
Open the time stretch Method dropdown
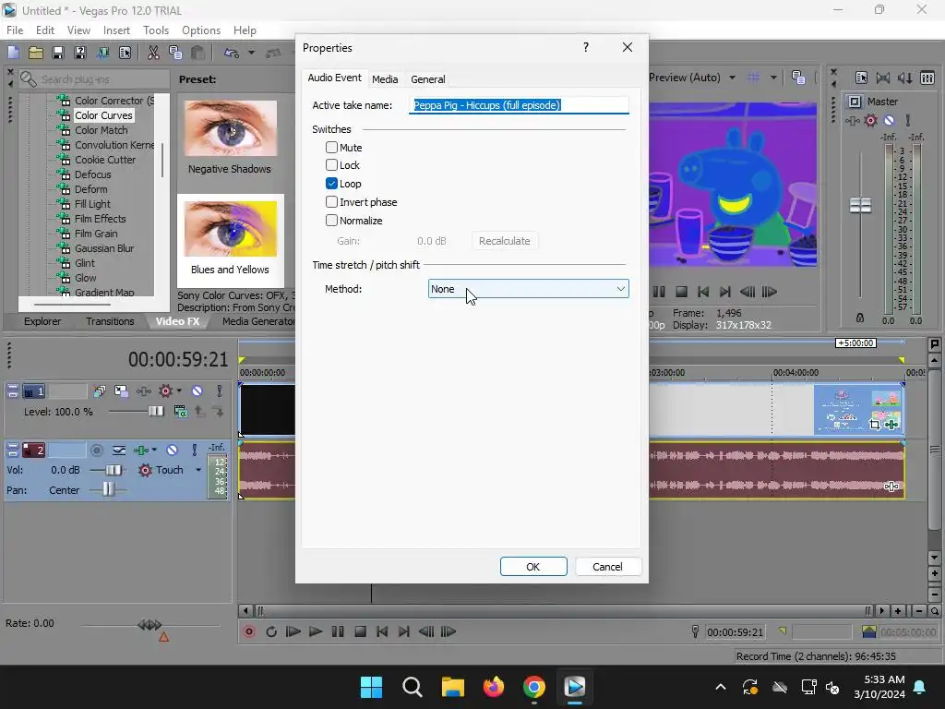(x=529, y=289)
